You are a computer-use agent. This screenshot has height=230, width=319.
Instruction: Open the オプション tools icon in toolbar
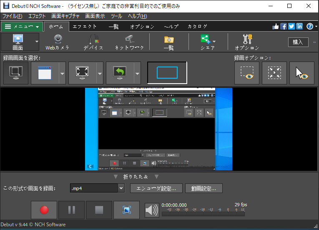(247, 42)
